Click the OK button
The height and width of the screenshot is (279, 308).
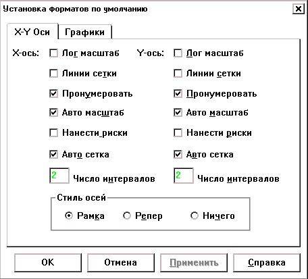48,263
